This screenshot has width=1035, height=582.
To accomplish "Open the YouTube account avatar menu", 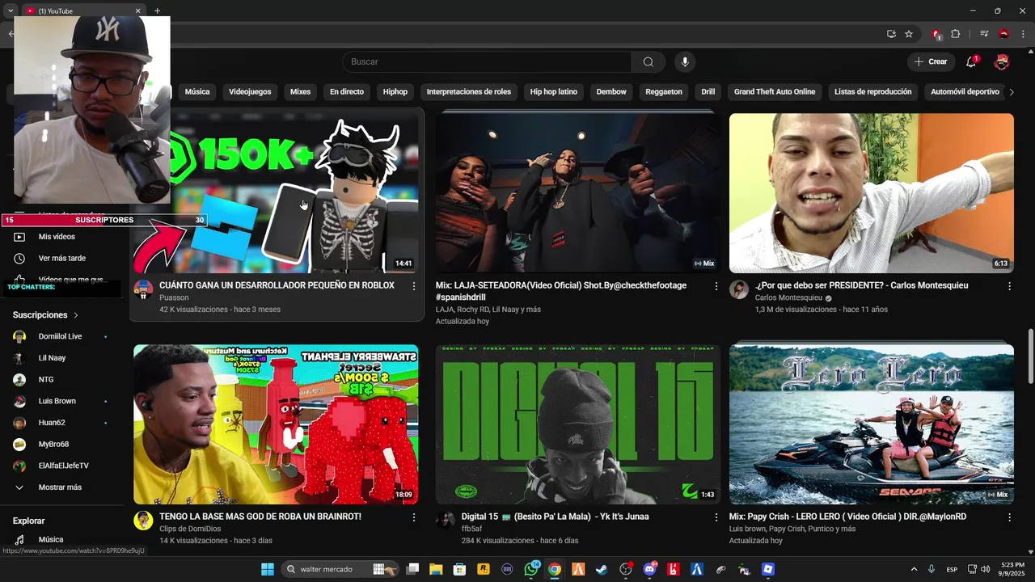I will click(x=1002, y=62).
